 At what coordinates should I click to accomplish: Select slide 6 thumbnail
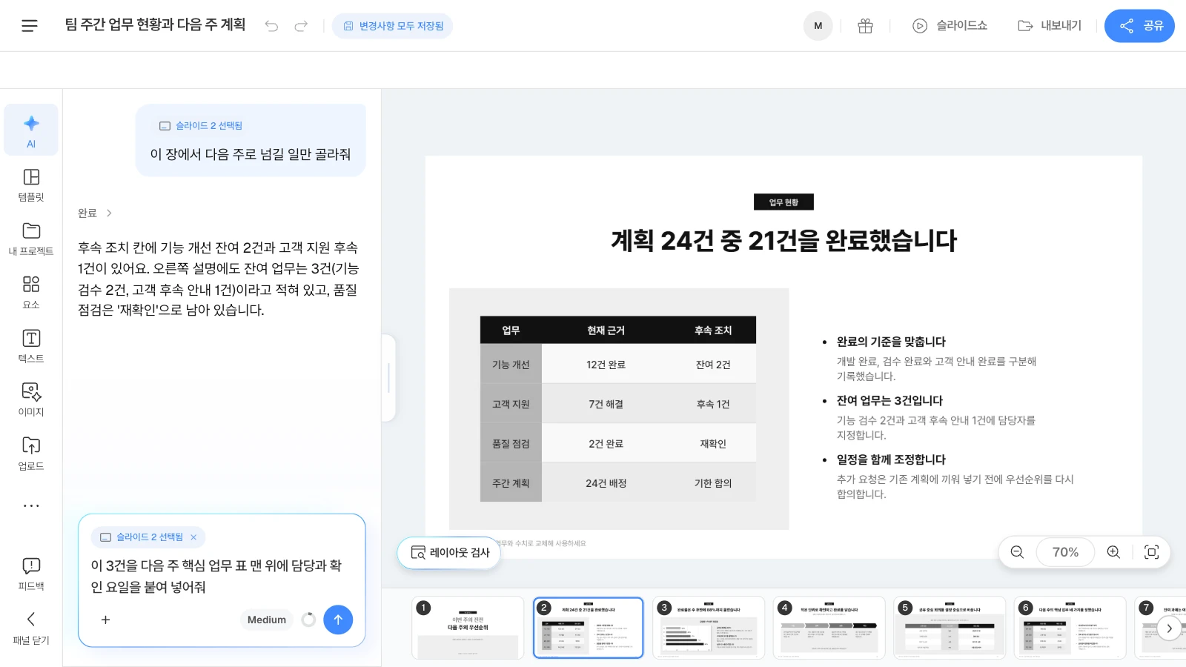coord(1070,628)
